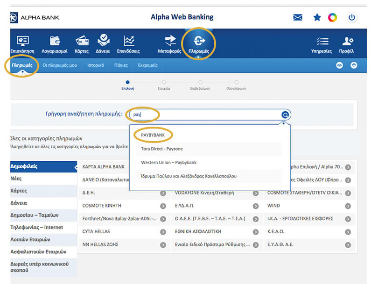Open the Υπηρεσίες checklist section

pyautogui.click(x=322, y=45)
